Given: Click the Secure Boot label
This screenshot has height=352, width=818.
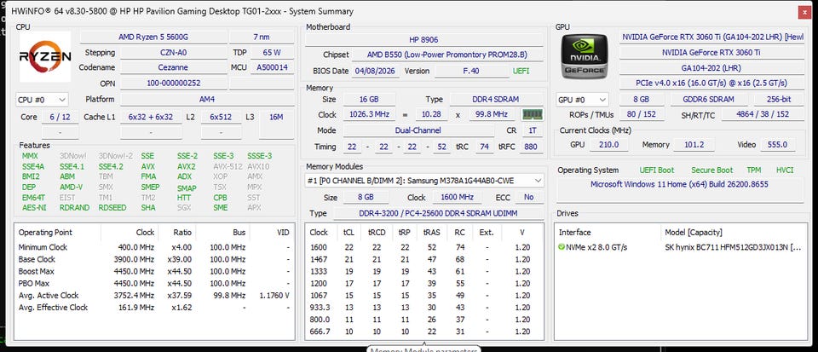Looking at the screenshot, I should [712, 170].
